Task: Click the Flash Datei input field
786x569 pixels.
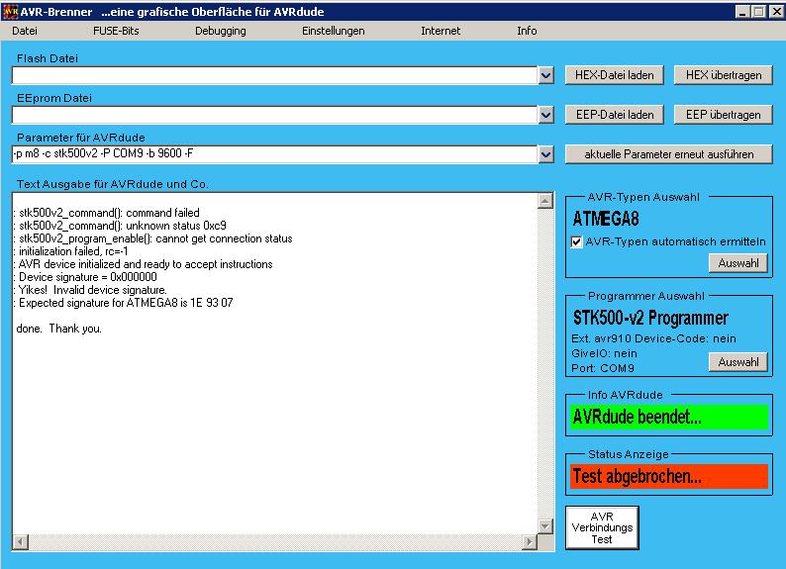Action: coord(274,75)
